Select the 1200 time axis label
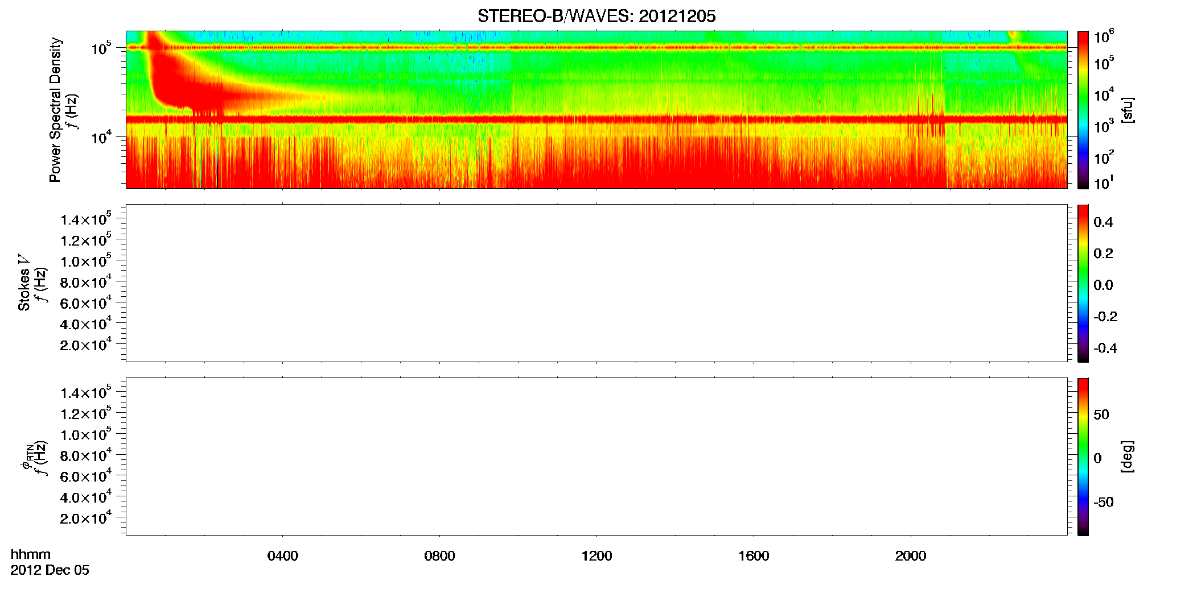Viewport: 1193px width, 614px height. click(596, 556)
